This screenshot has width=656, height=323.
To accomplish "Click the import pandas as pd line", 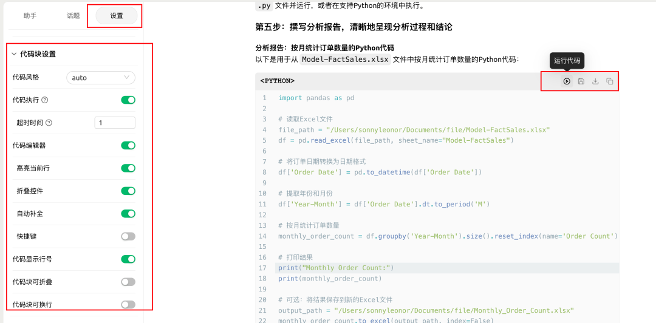I will (316, 98).
